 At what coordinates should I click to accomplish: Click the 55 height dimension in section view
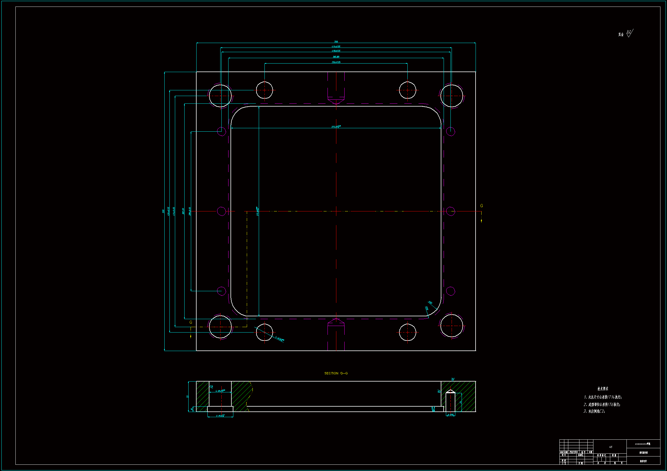(x=187, y=396)
